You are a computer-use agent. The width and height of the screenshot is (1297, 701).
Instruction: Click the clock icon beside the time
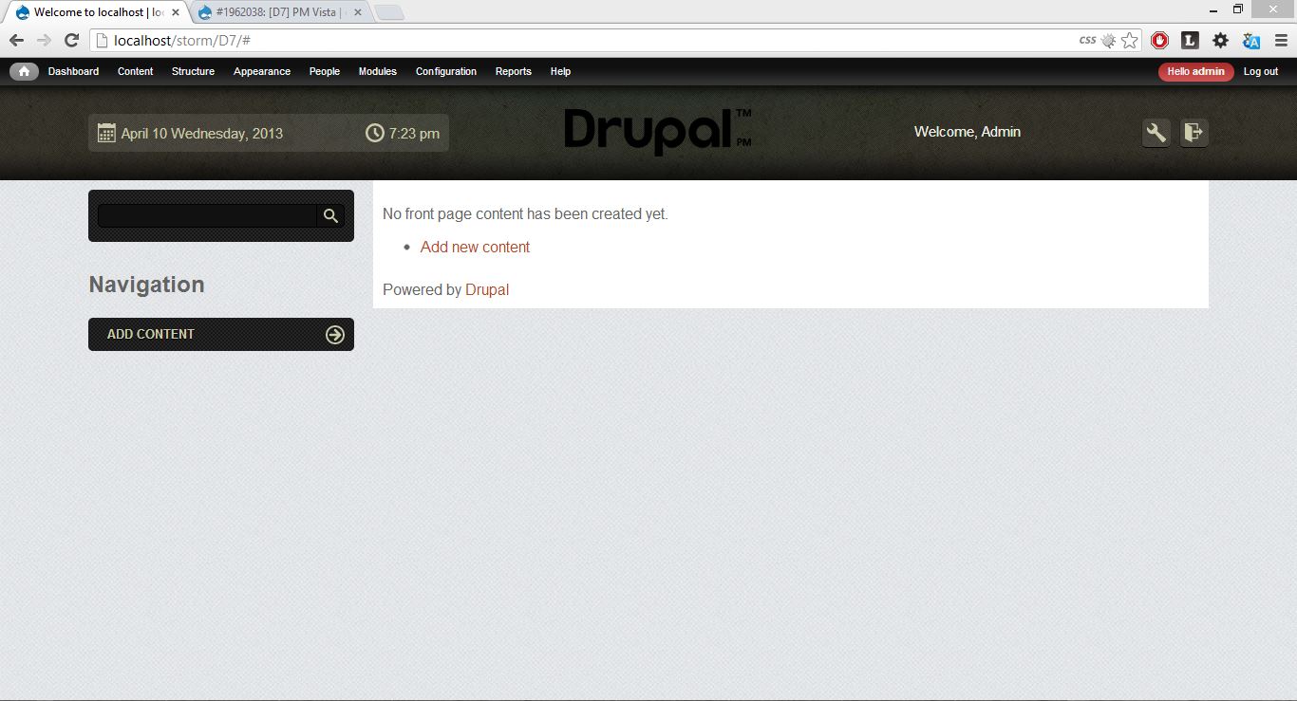[375, 133]
